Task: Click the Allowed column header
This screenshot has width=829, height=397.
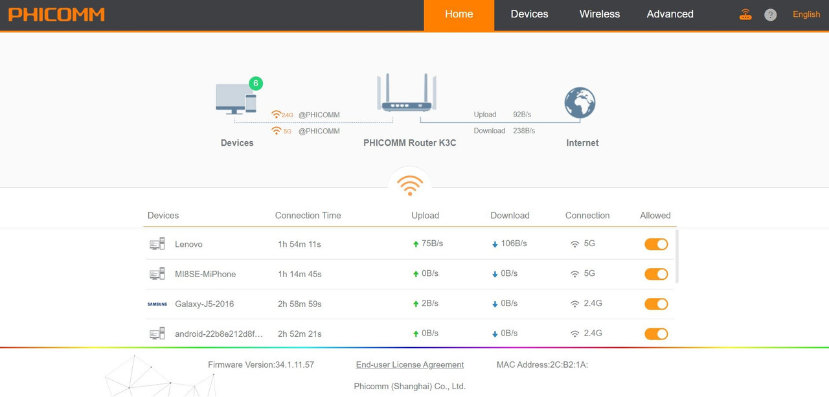Action: point(655,216)
